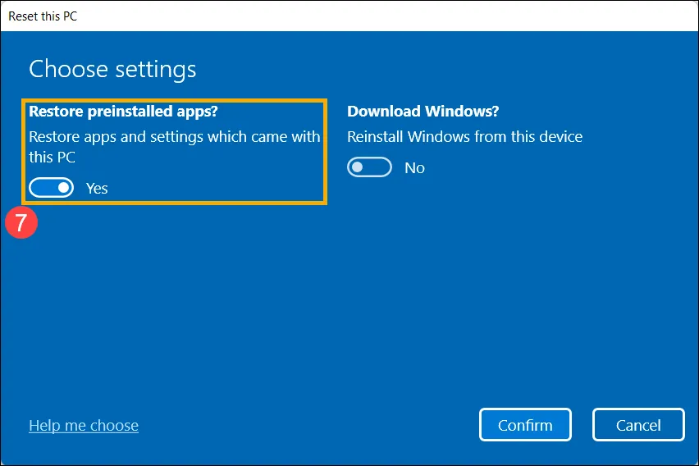The image size is (699, 466).
Task: Click the white knob on the Restore apps toggle
Action: pyautogui.click(x=62, y=188)
